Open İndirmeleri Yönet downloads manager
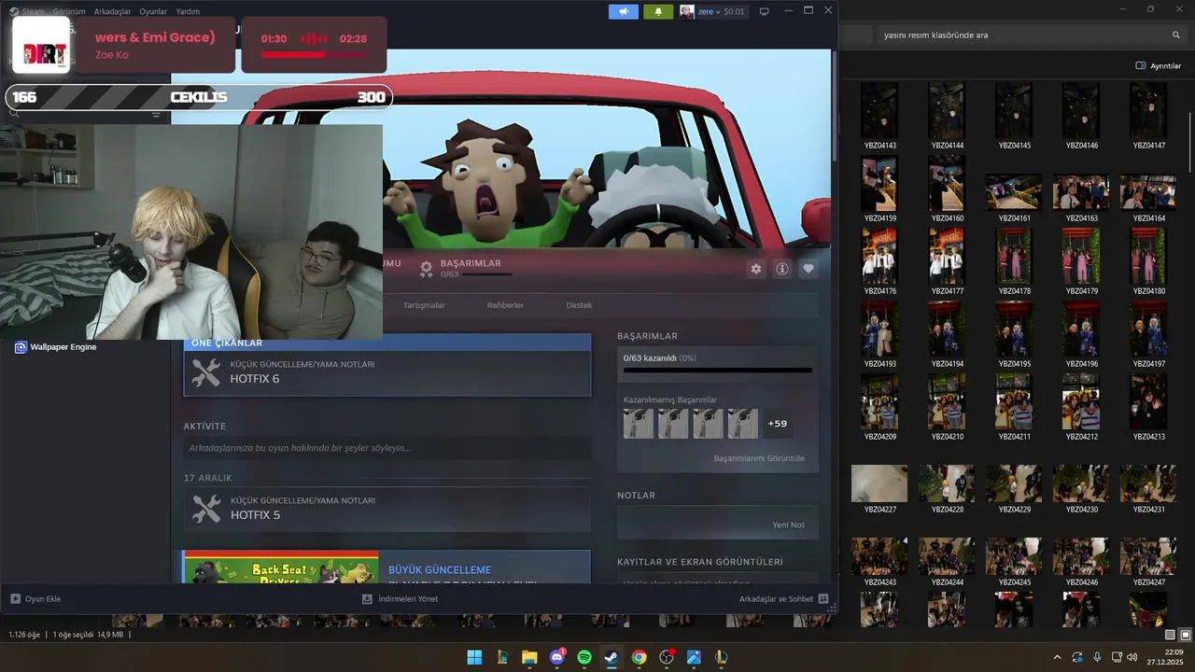The height and width of the screenshot is (672, 1195). [x=400, y=599]
